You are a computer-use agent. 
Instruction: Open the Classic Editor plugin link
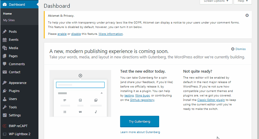tap(211, 100)
